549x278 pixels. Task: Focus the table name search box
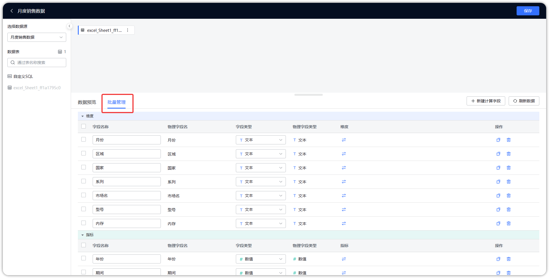(x=37, y=63)
